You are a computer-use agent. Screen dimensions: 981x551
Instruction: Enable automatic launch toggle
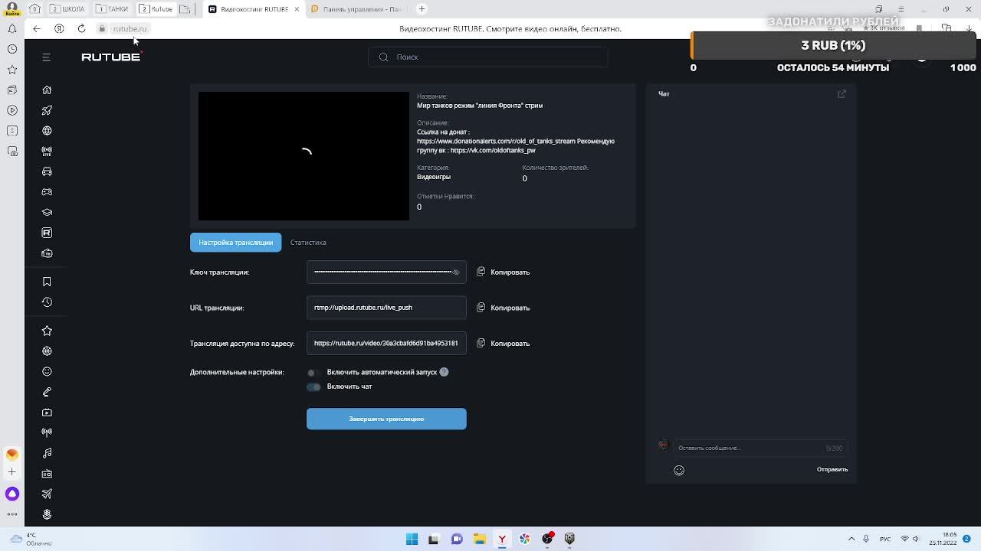pyautogui.click(x=312, y=372)
